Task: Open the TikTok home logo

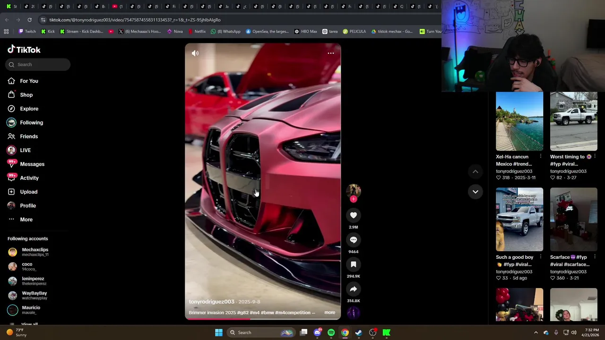Action: 24,50
